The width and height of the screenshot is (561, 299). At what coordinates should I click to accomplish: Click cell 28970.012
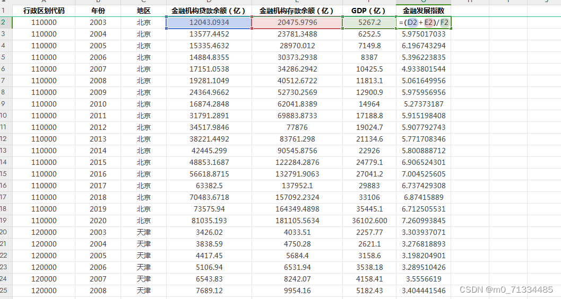(297, 46)
